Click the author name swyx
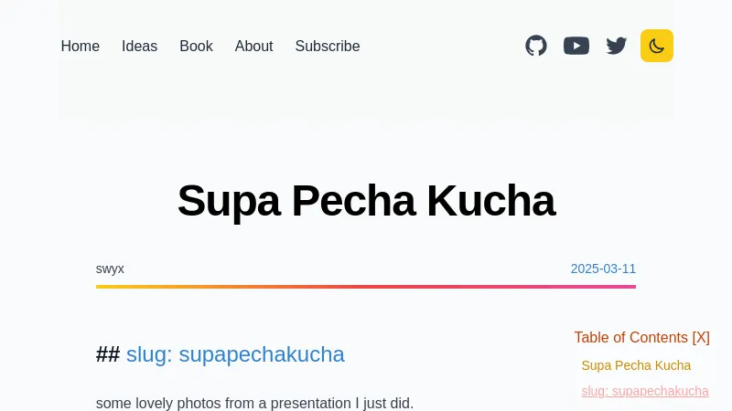The width and height of the screenshot is (732, 411). pos(110,269)
